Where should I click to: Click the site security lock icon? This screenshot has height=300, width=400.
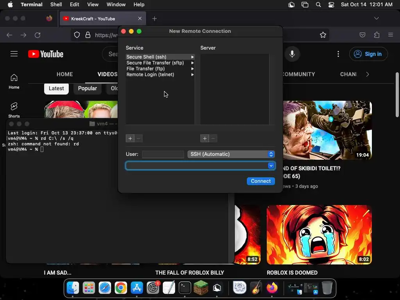pyautogui.click(x=88, y=35)
